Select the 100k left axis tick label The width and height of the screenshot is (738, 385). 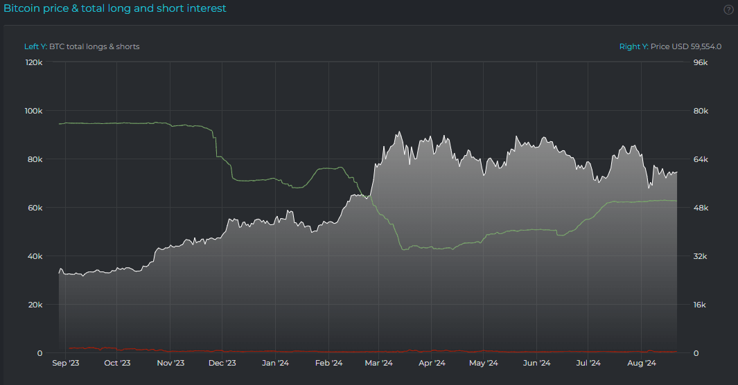click(x=34, y=111)
